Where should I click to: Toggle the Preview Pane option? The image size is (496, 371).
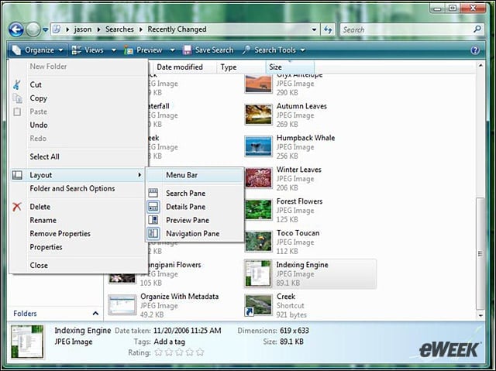click(195, 220)
